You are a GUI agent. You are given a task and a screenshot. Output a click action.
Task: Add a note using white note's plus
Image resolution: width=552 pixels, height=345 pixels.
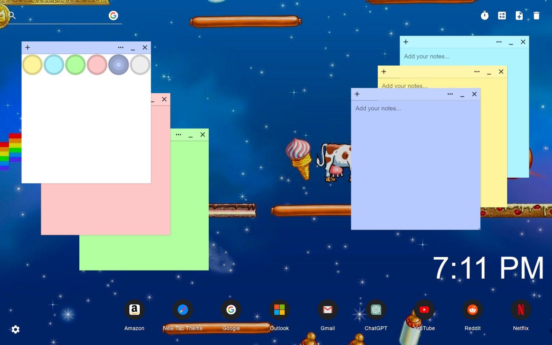click(28, 47)
